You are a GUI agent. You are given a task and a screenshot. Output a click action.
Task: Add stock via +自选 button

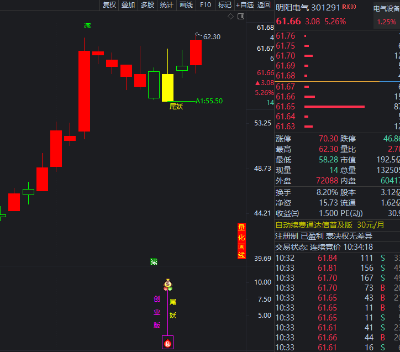[245, 5]
